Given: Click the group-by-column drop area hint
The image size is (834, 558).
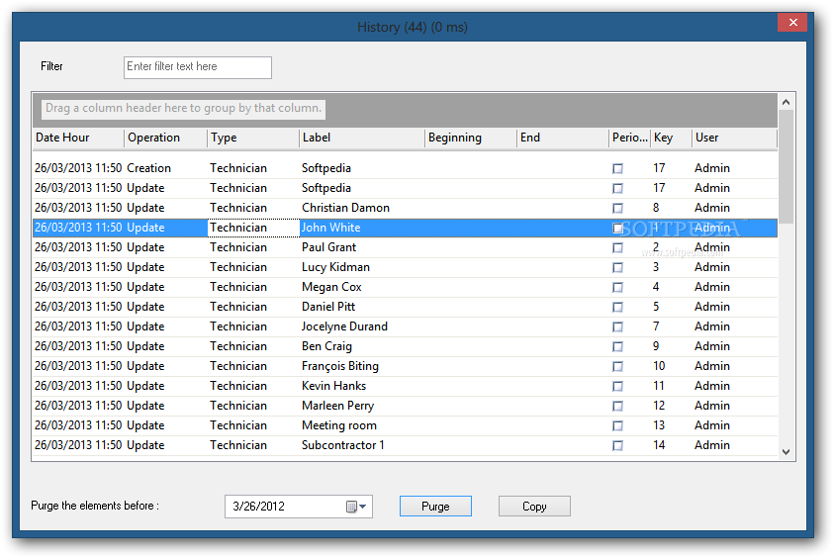Looking at the screenshot, I should pos(183,109).
